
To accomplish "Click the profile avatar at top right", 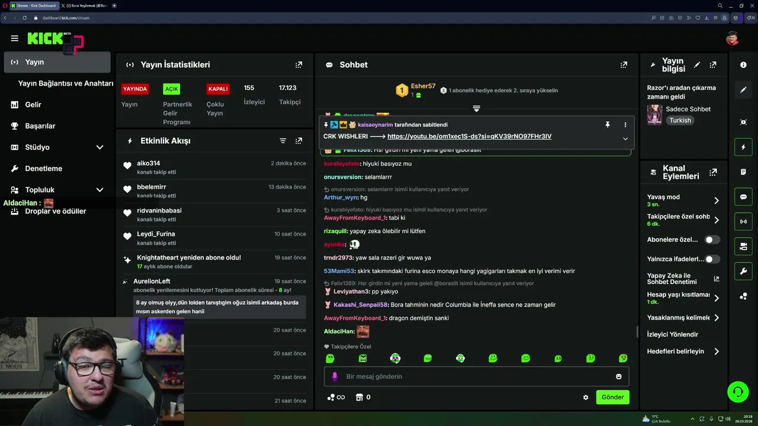I will click(733, 38).
